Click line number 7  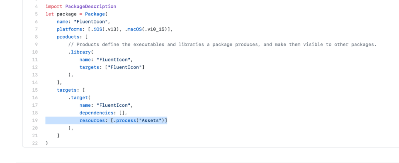(x=36, y=29)
